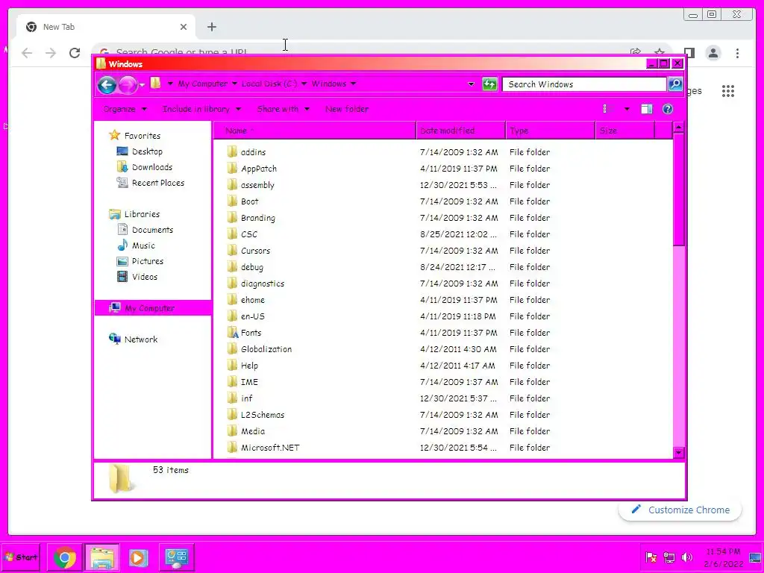Click Customize Chrome button
Viewport: 764px width, 573px height.
point(680,510)
